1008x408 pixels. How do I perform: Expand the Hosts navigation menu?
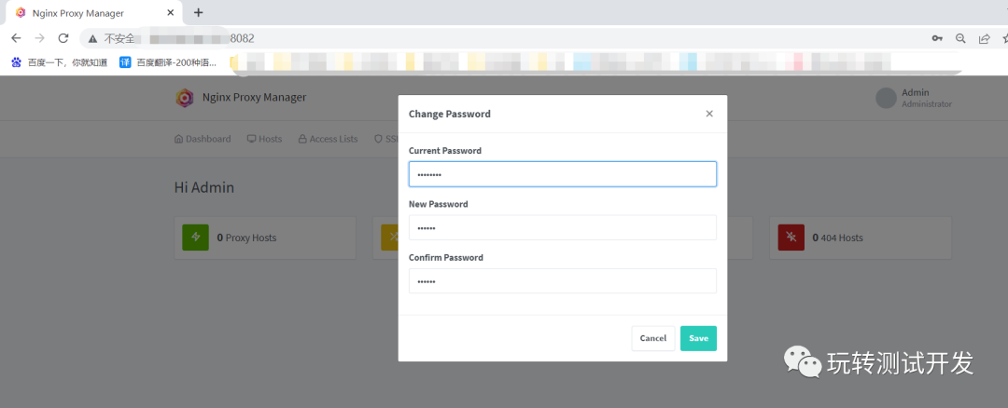264,139
